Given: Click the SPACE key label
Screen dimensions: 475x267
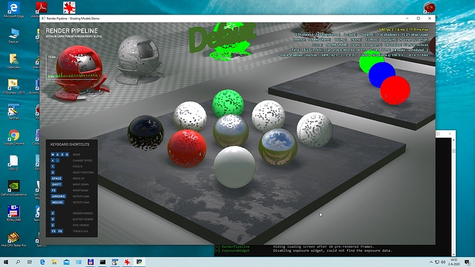Looking at the screenshot, I should click(x=56, y=178).
